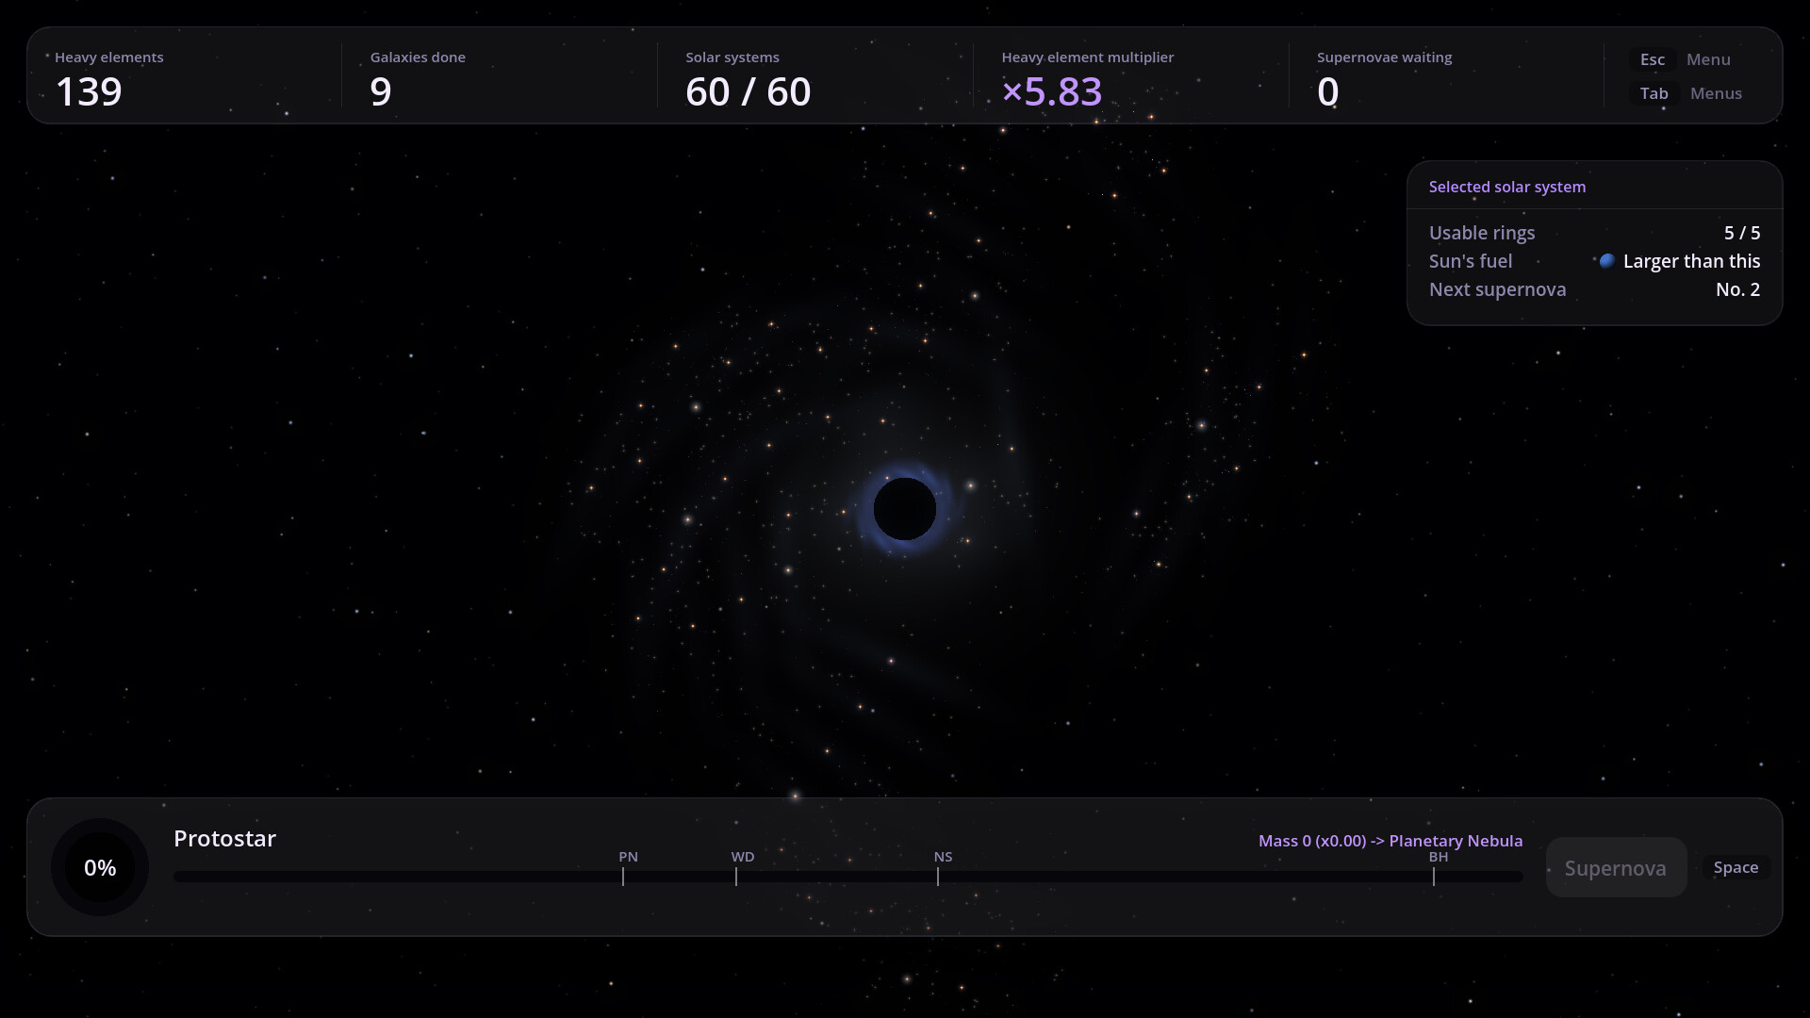Click the 'Solar systems' 60 / 60 value

click(749, 92)
